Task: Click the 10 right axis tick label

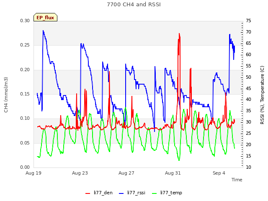Action: coord(248,167)
